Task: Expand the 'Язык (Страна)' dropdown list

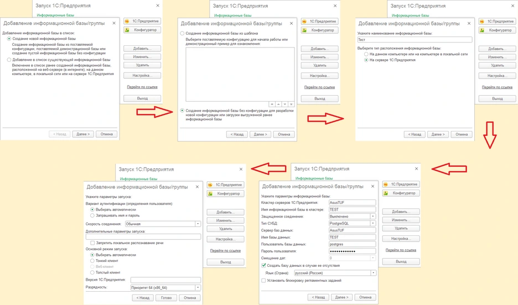Action: coord(373,273)
